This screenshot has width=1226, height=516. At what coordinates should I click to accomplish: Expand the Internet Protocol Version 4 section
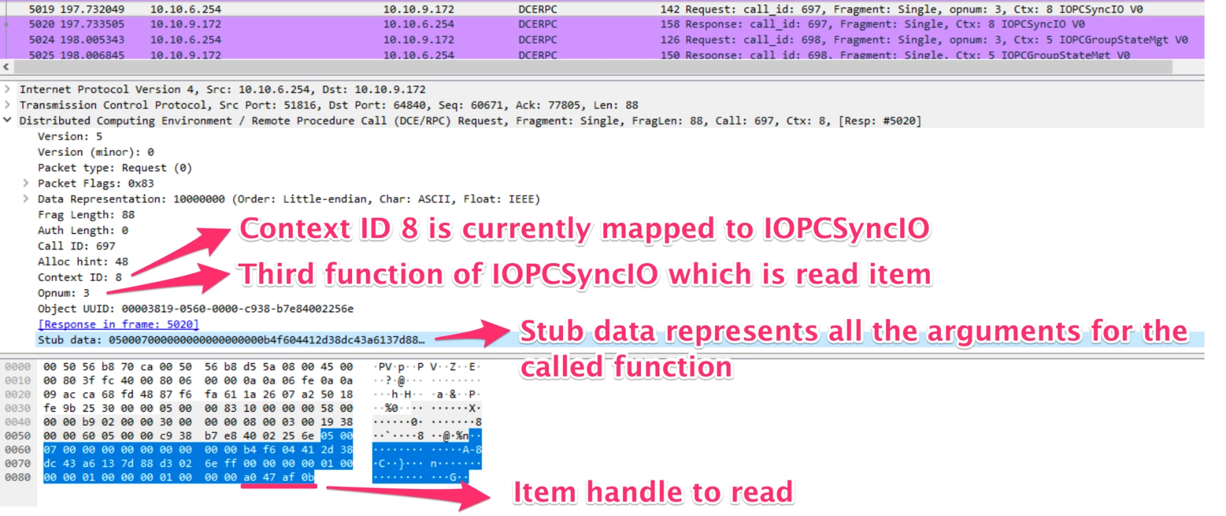pyautogui.click(x=7, y=90)
